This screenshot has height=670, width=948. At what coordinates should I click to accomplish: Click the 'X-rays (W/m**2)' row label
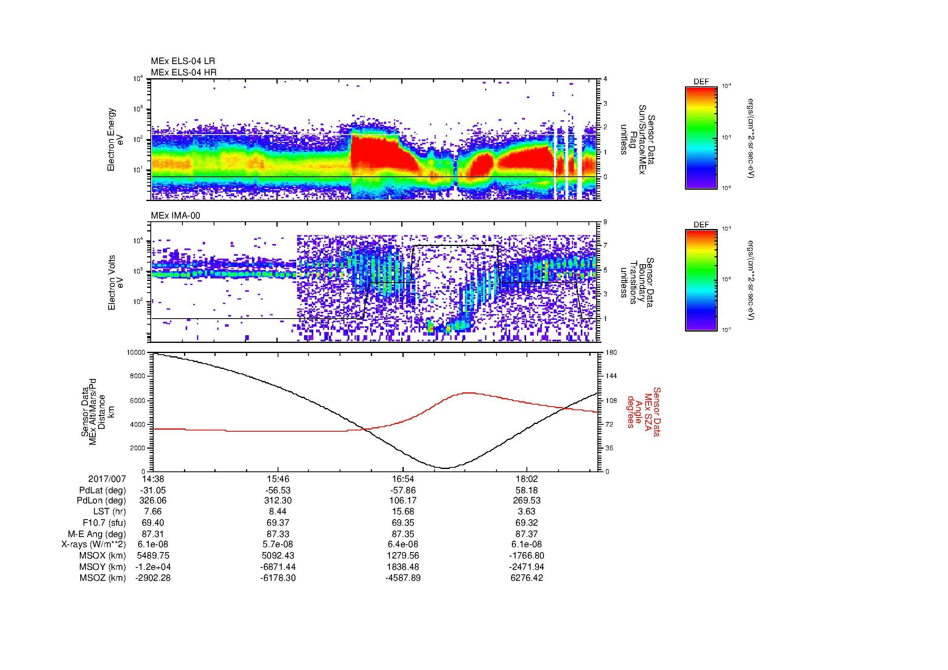[x=93, y=544]
